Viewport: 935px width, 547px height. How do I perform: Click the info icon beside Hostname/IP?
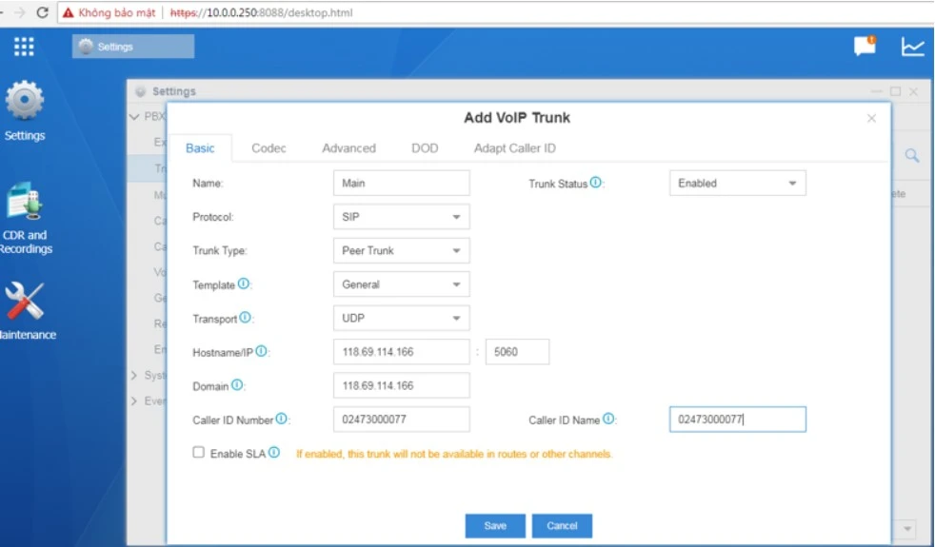click(x=262, y=351)
